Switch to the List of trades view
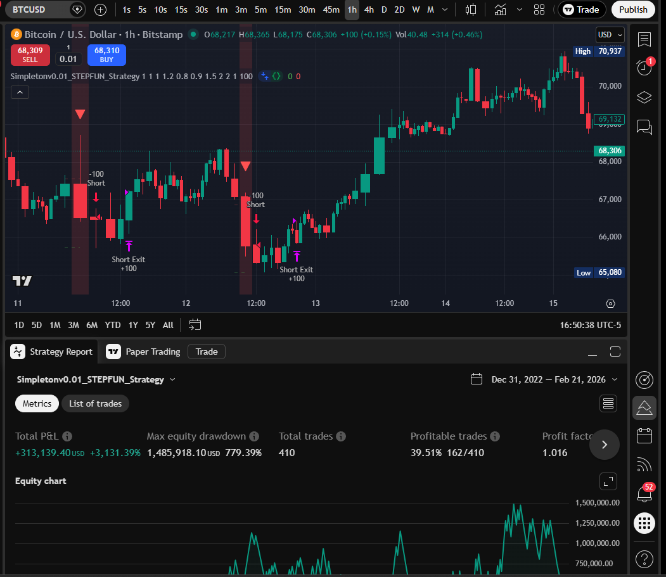666x577 pixels. tap(95, 403)
